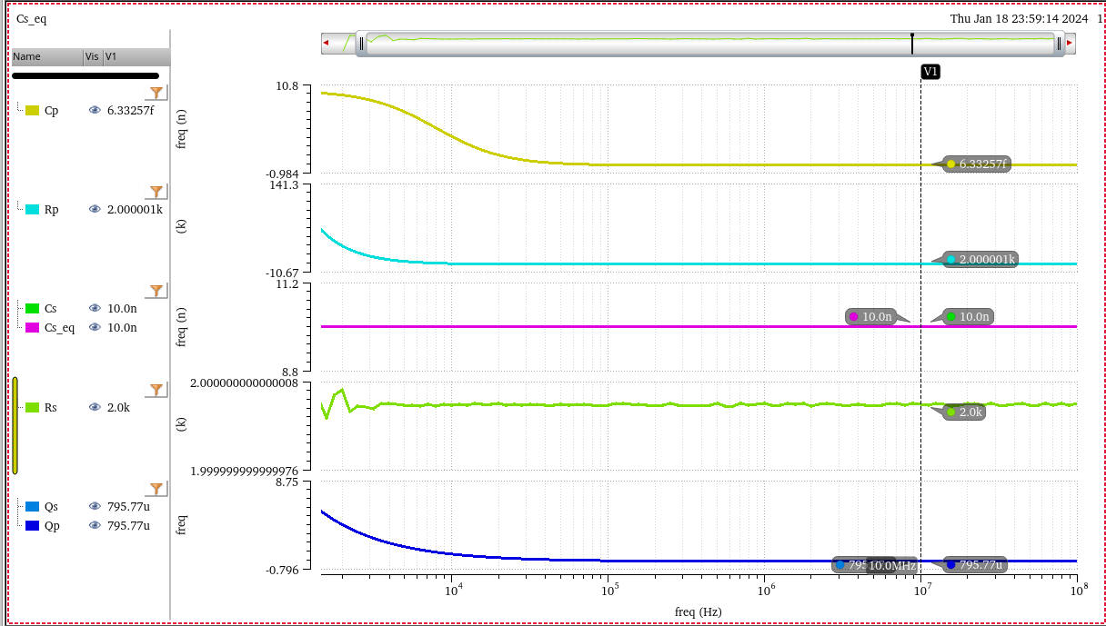Click the funnel icon above the Qs trace
This screenshot has width=1106, height=626.
(156, 489)
